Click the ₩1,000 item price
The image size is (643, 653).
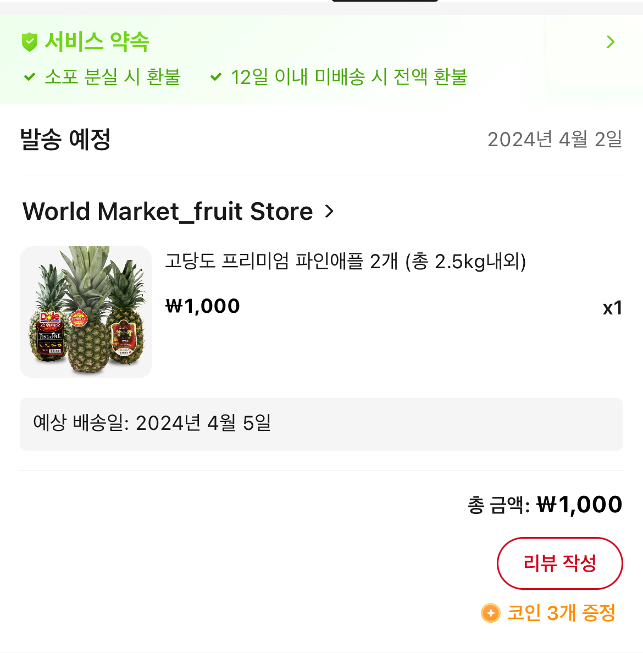203,306
